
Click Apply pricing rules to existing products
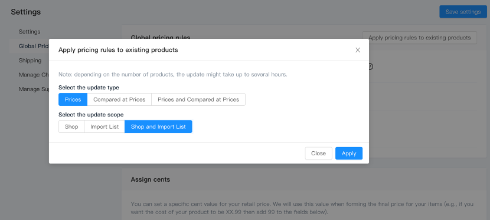pyautogui.click(x=419, y=38)
